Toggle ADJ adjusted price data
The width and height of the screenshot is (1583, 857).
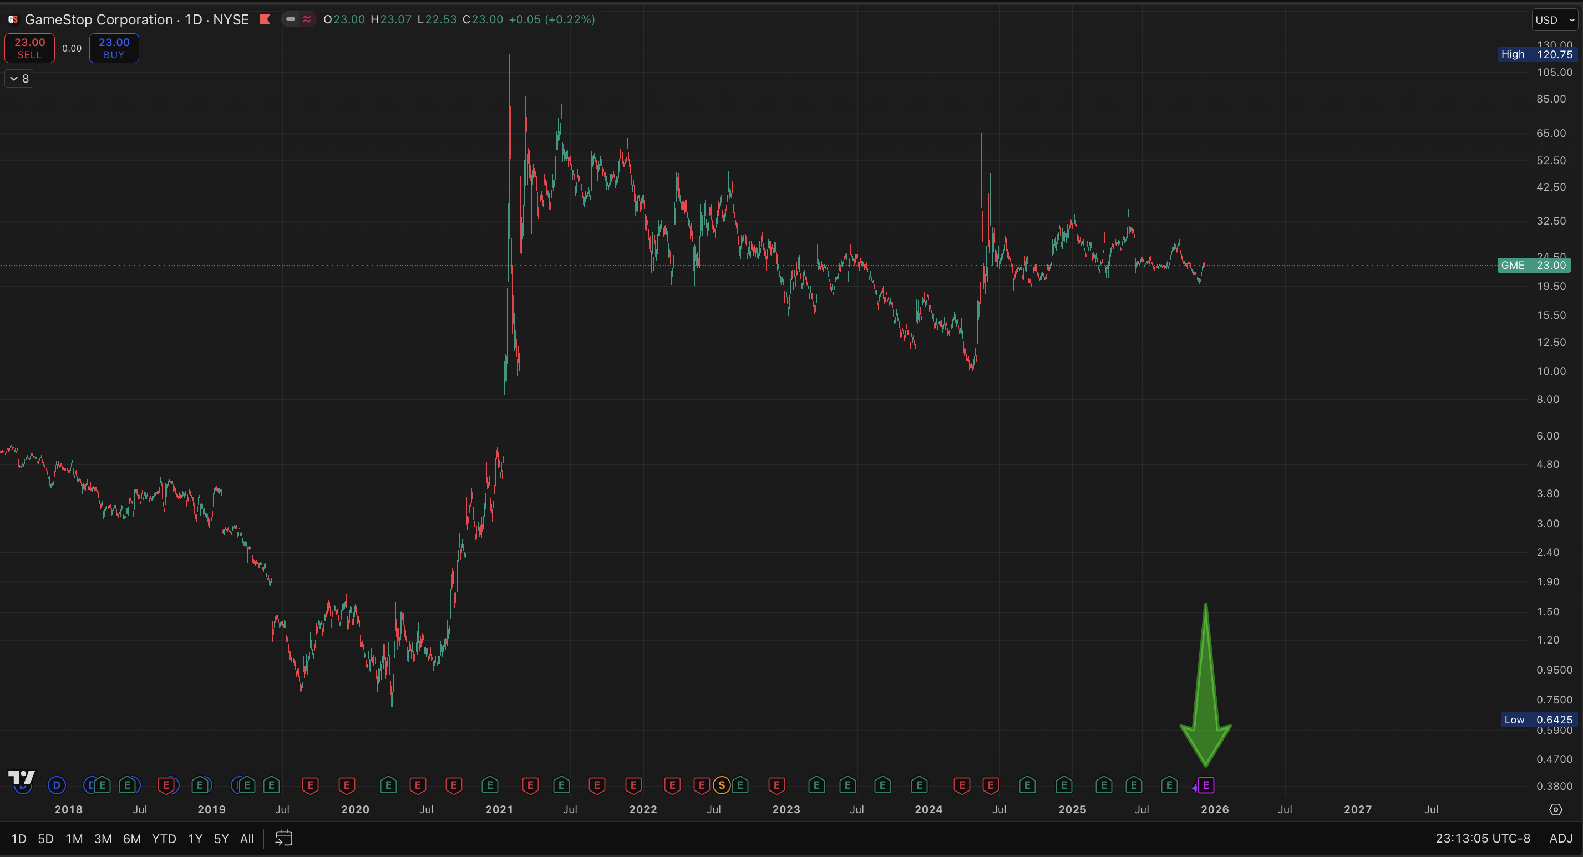[x=1561, y=839]
